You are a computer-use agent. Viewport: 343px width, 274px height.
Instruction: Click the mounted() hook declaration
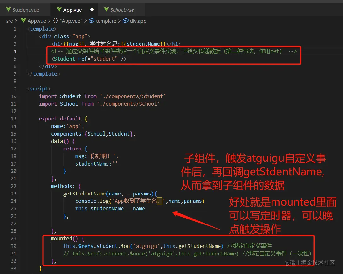68,238
